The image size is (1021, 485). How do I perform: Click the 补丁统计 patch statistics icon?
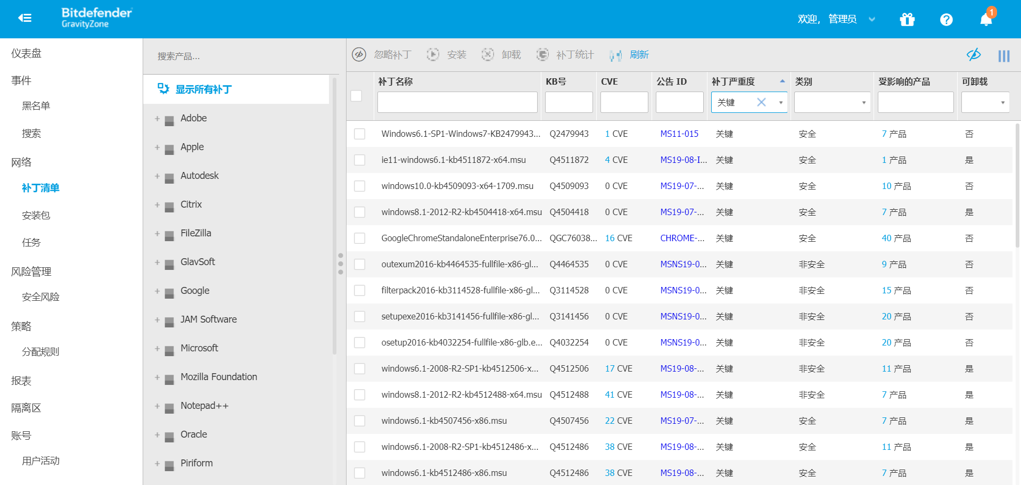coord(542,54)
